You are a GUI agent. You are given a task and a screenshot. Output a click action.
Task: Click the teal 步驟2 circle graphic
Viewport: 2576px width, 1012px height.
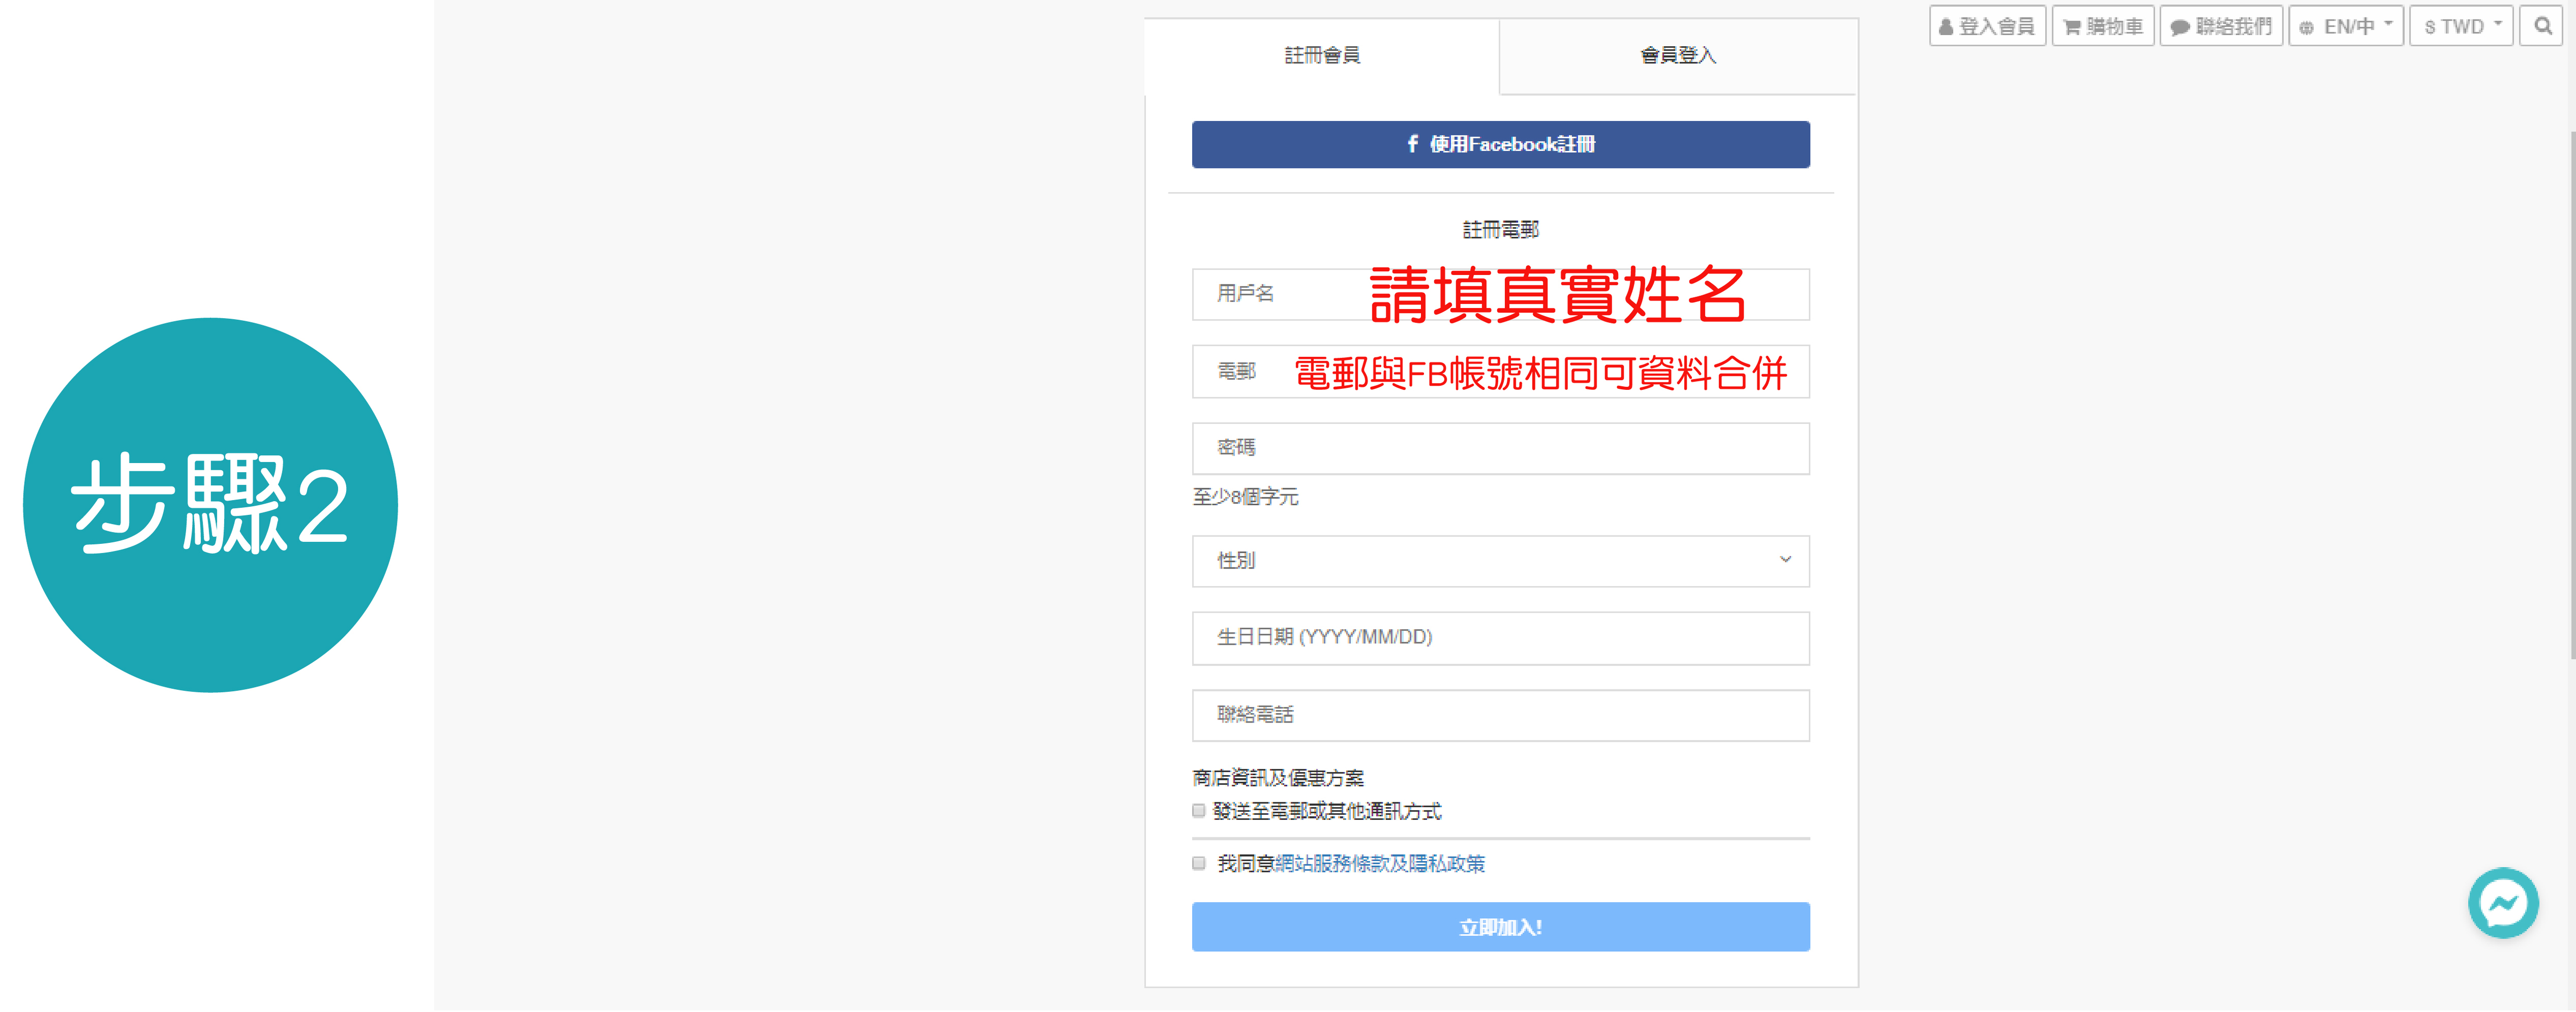[x=210, y=505]
